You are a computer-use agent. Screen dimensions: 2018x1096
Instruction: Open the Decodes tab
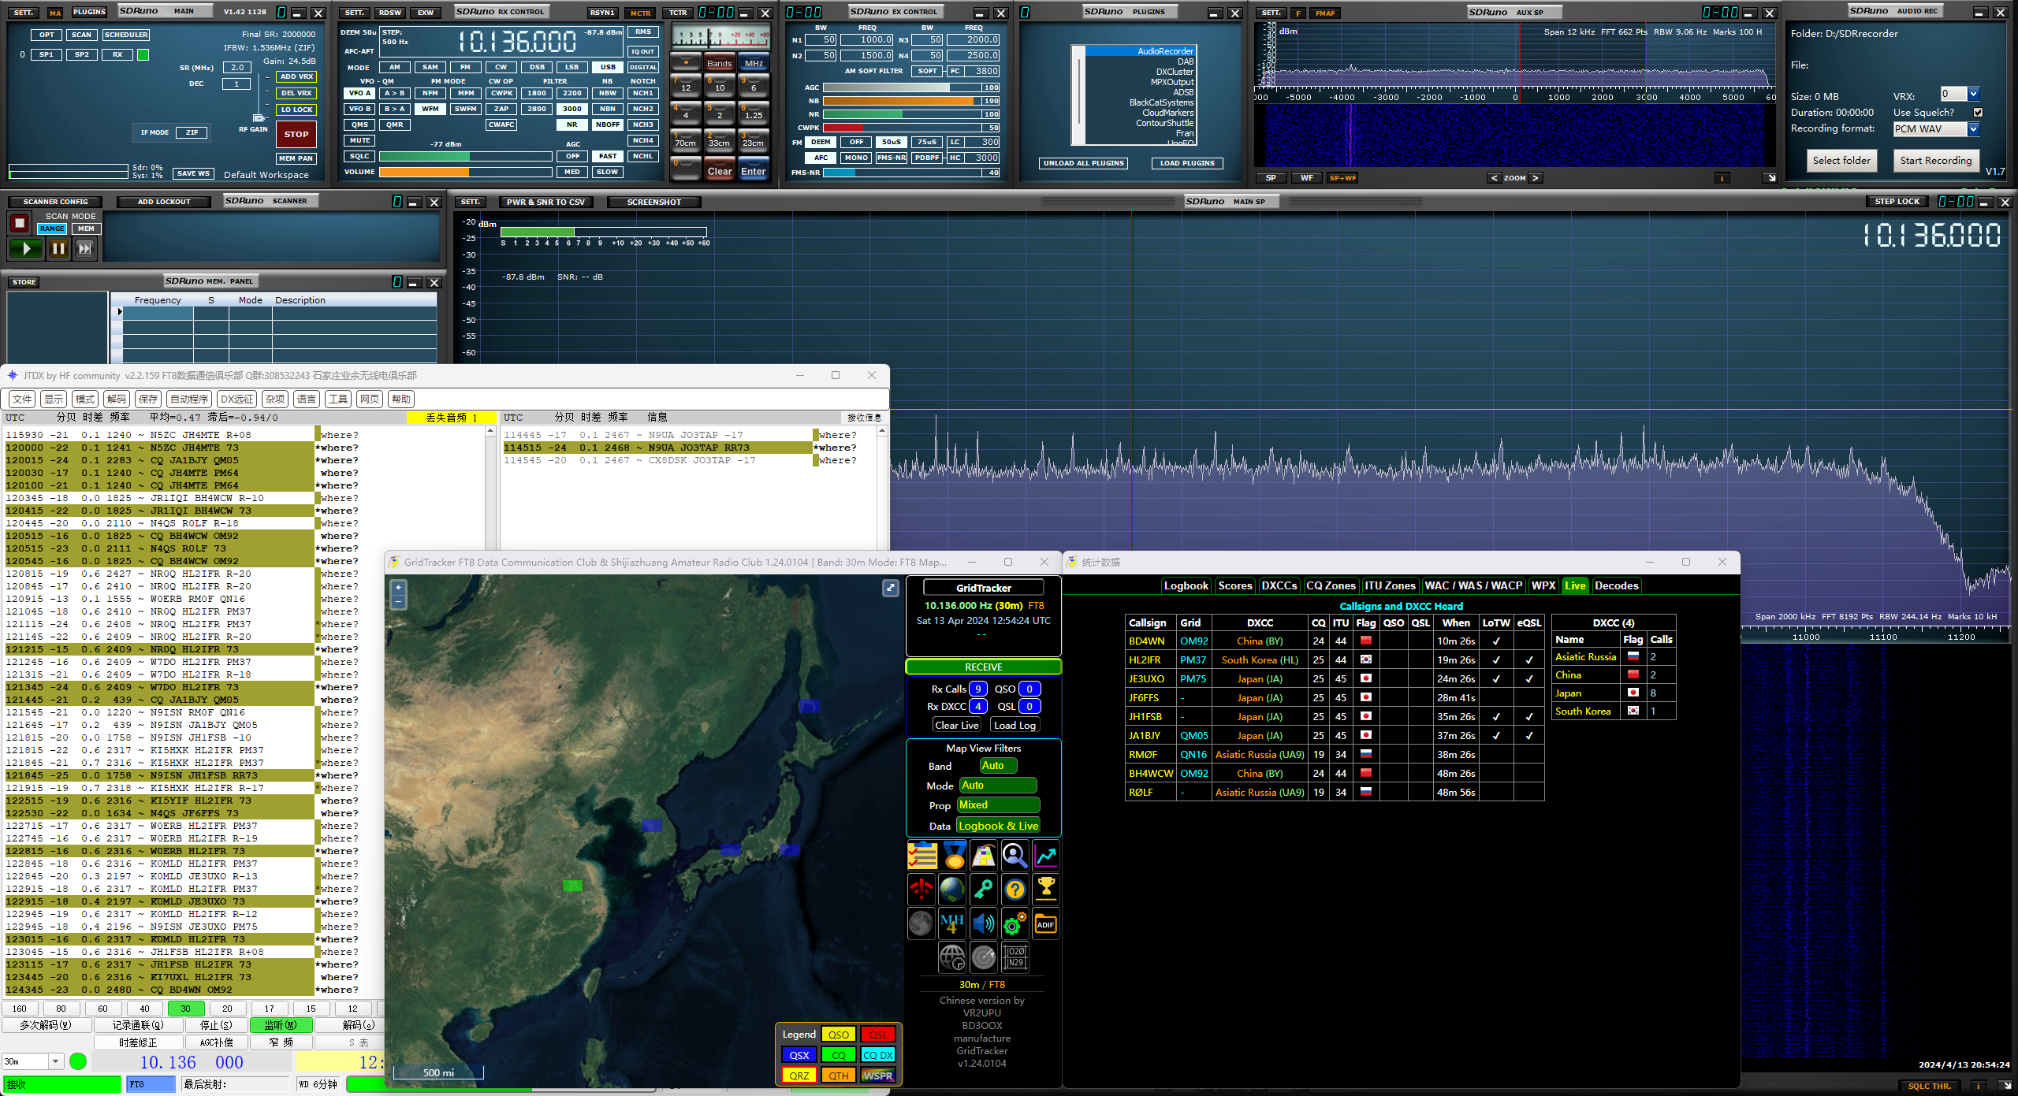(1617, 585)
